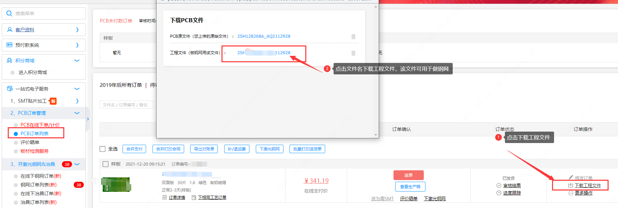This screenshot has height=208, width=618.
Task: Click the 搜索菜单 search field
Action: [47, 13]
